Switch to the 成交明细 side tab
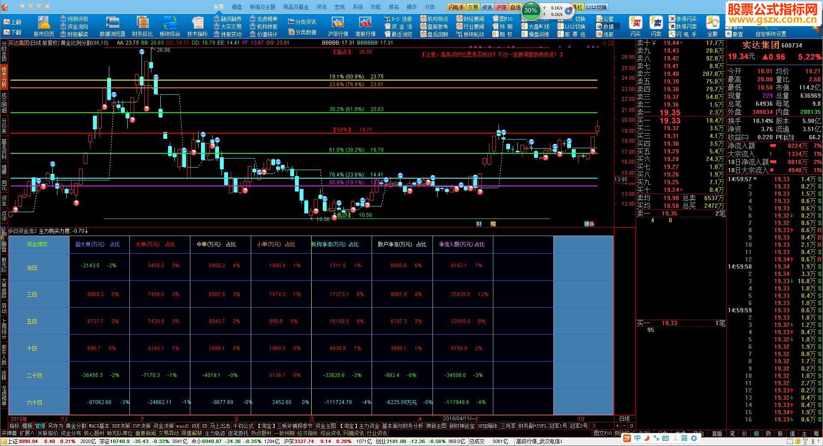Viewport: 823px width, 446px height. click(4, 102)
